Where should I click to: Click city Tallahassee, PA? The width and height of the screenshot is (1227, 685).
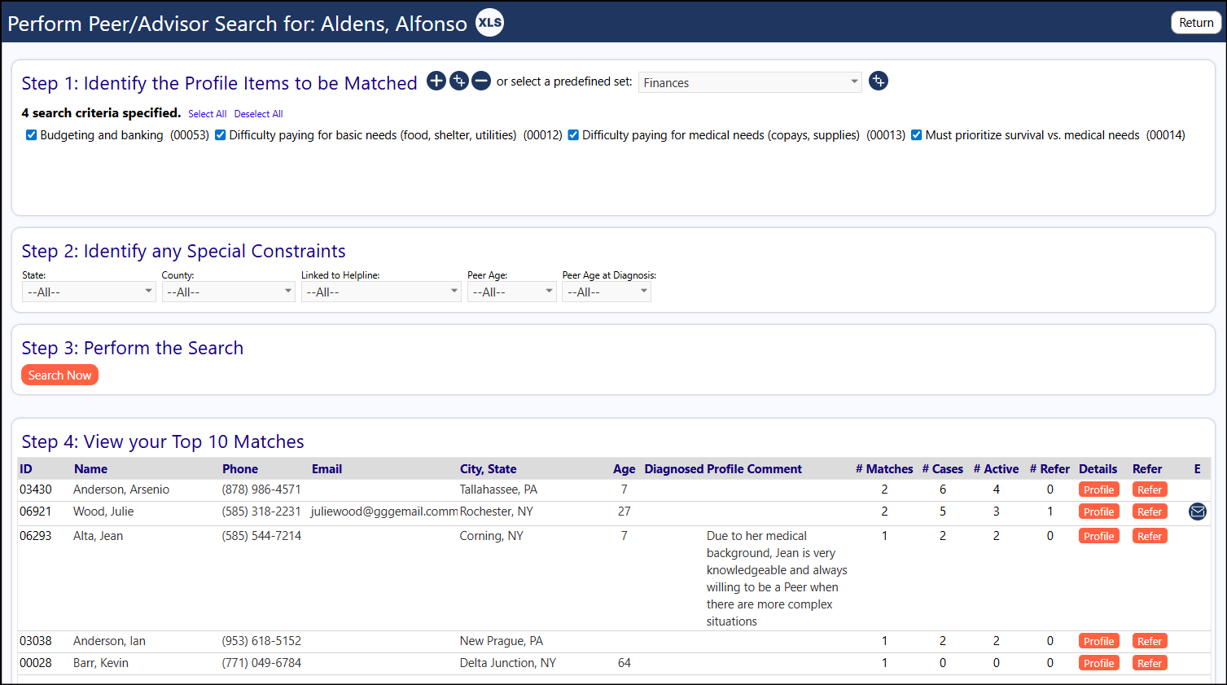[498, 490]
